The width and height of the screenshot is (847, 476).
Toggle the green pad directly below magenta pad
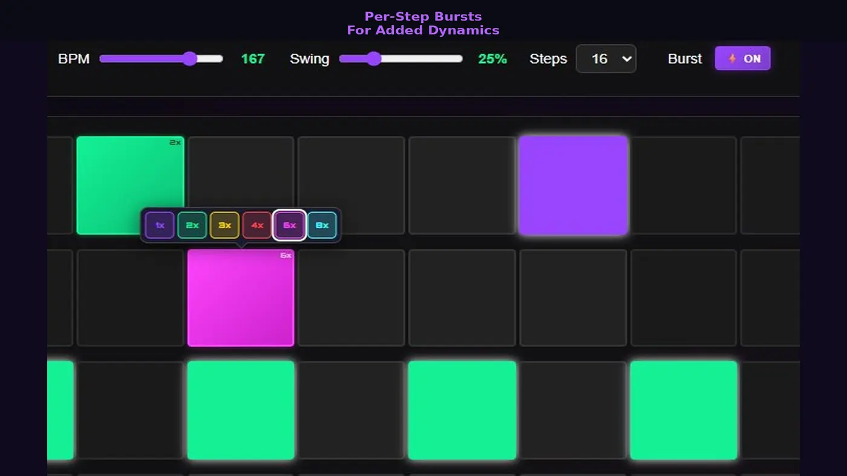click(x=241, y=410)
